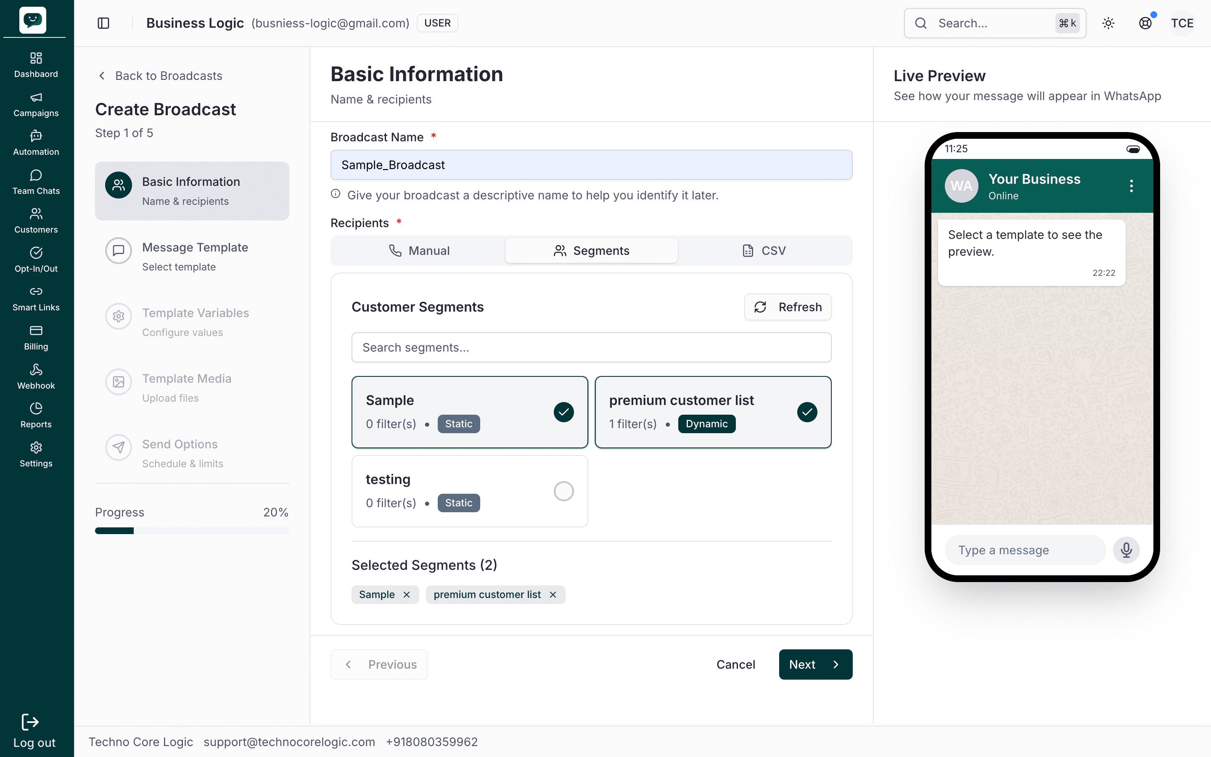Screen dimensions: 1211x757
Task: Click Techno Core Logic in footer
Action: 140,742
